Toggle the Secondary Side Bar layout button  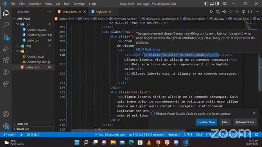pyautogui.click(x=217, y=4)
